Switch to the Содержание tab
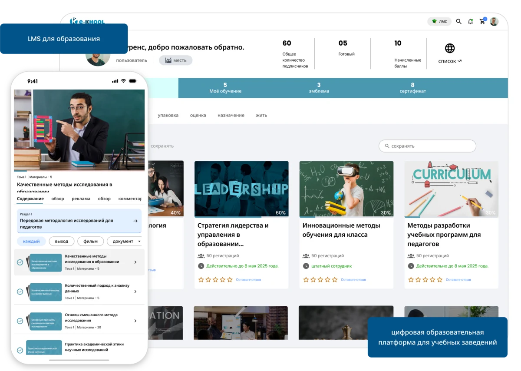521x371 pixels. 31,199
